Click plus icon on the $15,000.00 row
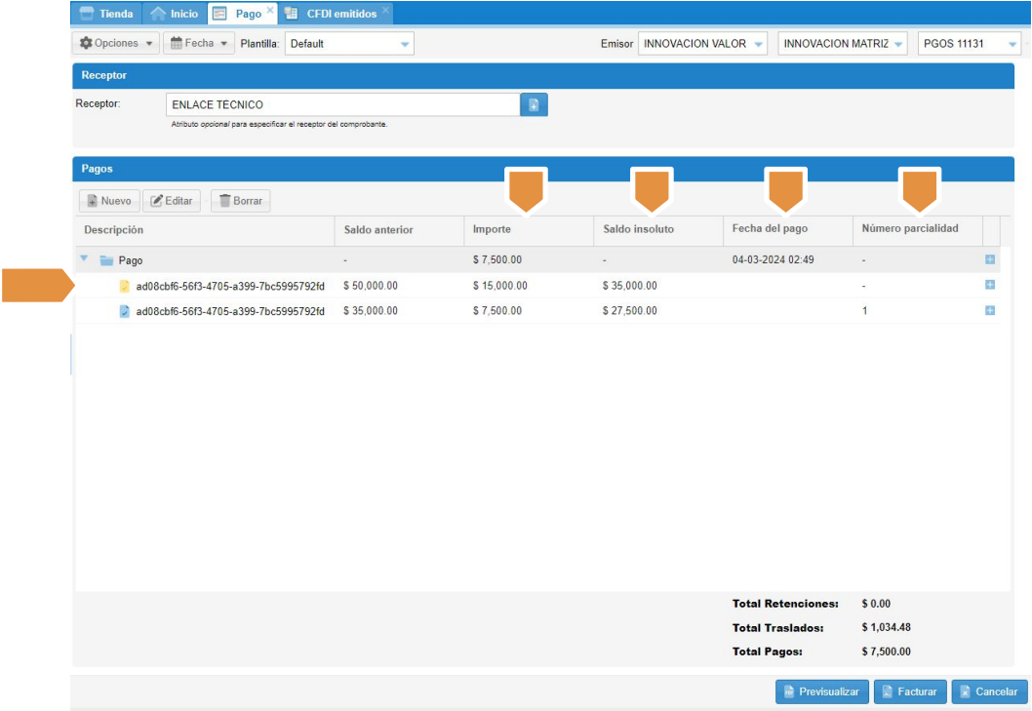The width and height of the screenshot is (1032, 711). (x=990, y=285)
